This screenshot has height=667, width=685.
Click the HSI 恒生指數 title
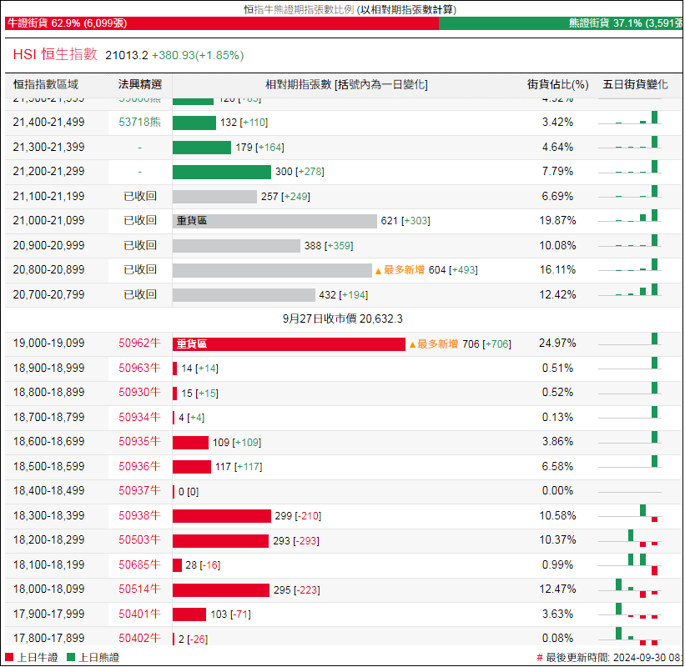point(55,55)
